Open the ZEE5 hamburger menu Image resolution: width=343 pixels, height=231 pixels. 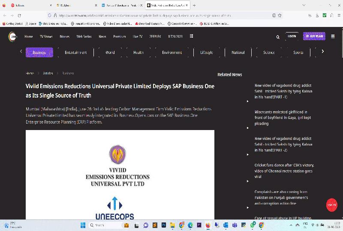333,36
